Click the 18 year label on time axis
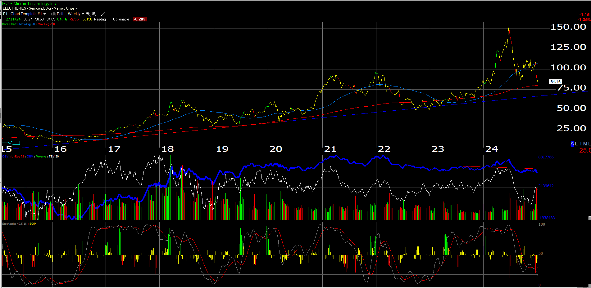The height and width of the screenshot is (288, 591). click(168, 149)
